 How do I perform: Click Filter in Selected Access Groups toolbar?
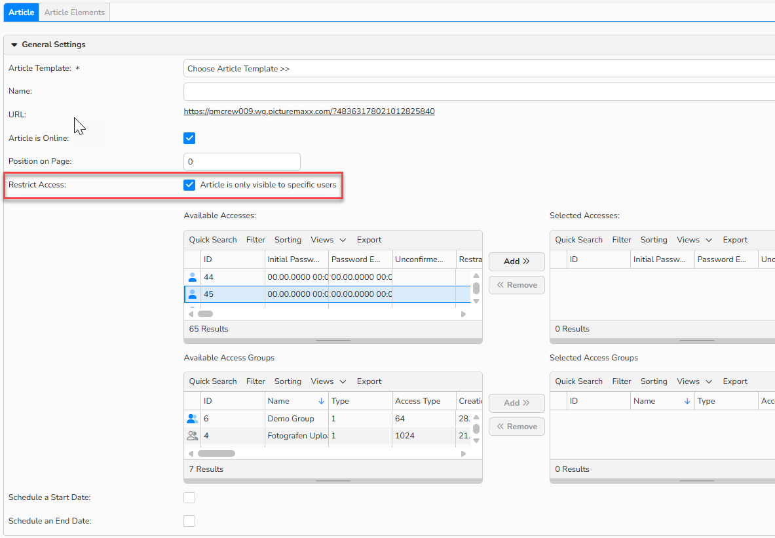621,381
